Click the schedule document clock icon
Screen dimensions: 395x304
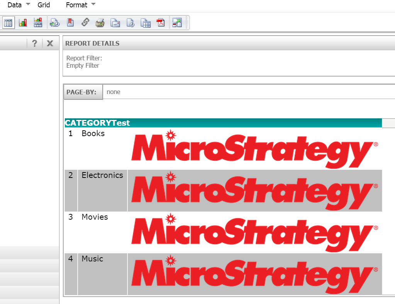(131, 23)
